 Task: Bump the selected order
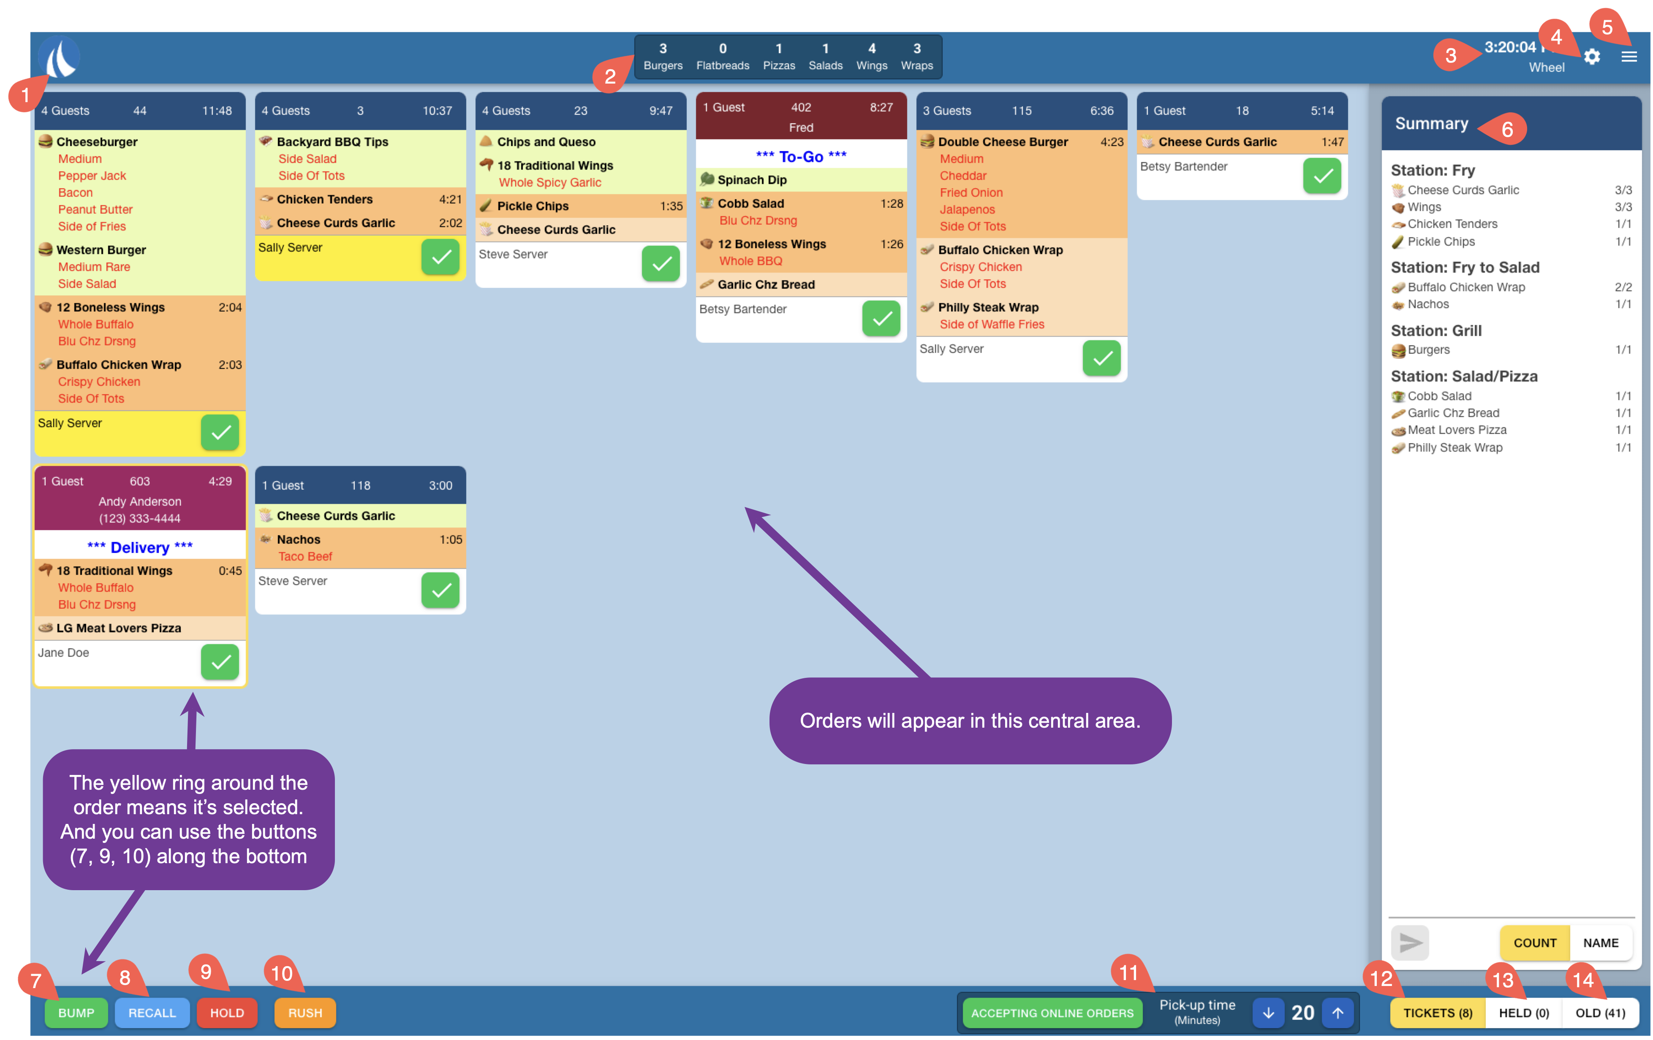[x=76, y=1013]
